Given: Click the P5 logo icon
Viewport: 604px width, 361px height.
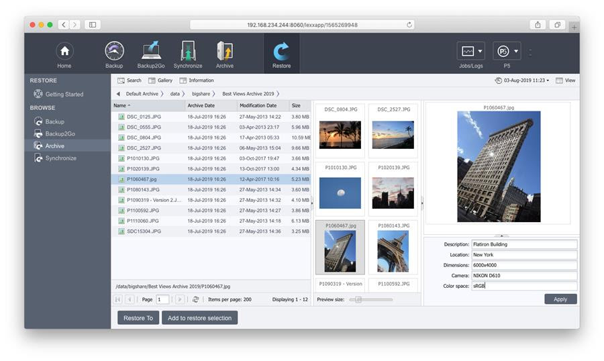Looking at the screenshot, I should pyautogui.click(x=503, y=51).
